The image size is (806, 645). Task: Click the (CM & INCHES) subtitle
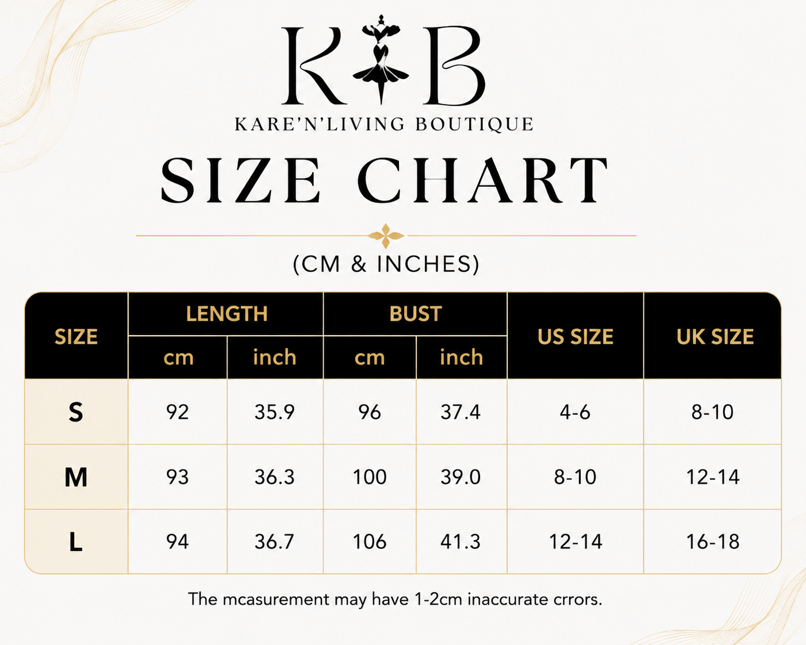[386, 264]
